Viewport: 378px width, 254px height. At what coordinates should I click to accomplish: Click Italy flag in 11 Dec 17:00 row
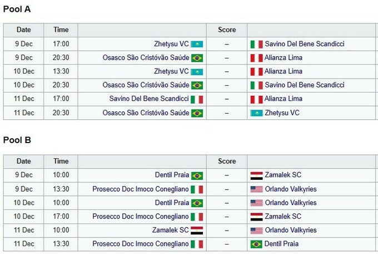pos(197,100)
